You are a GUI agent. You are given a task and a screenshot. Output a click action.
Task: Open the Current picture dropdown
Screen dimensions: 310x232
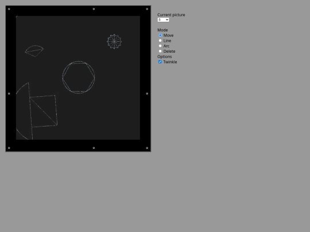pyautogui.click(x=163, y=19)
